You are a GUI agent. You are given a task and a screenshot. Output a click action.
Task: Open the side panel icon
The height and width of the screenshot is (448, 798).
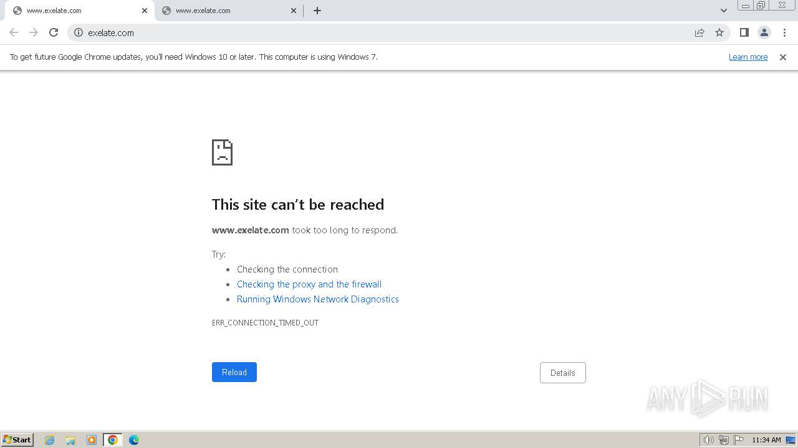point(744,32)
